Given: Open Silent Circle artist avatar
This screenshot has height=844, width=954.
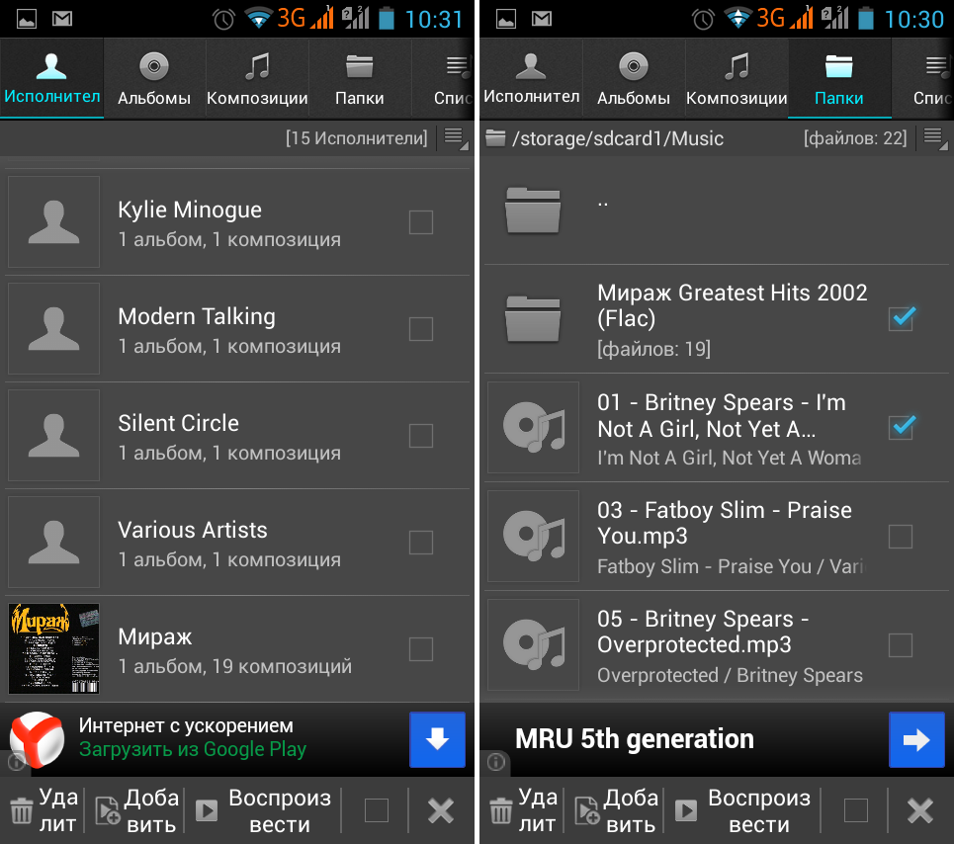Looking at the screenshot, I should [x=53, y=436].
